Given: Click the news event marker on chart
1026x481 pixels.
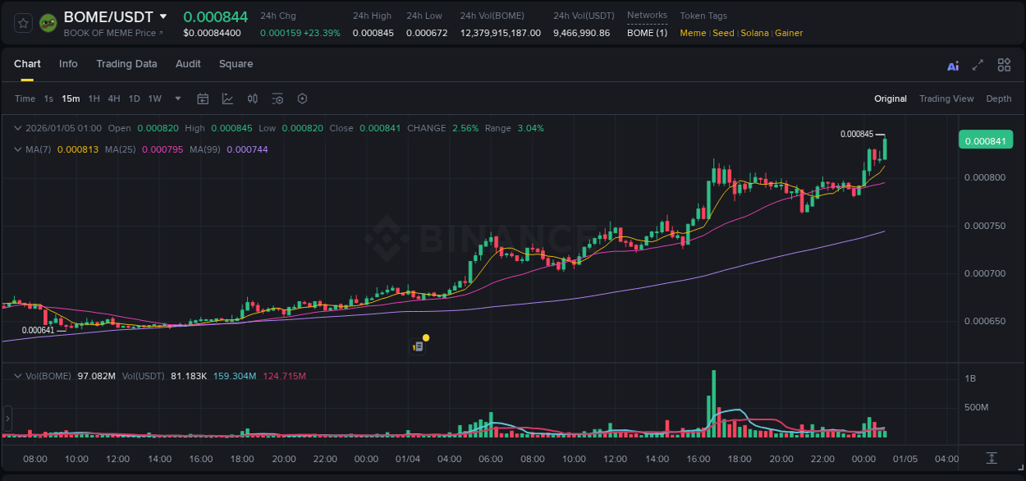Looking at the screenshot, I should coord(419,346).
